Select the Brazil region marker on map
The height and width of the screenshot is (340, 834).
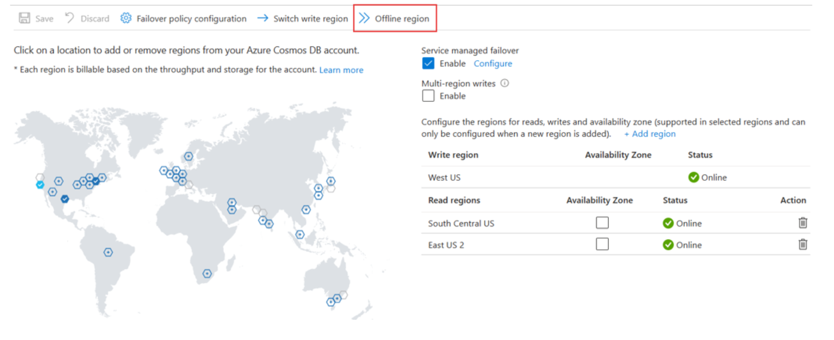[108, 252]
